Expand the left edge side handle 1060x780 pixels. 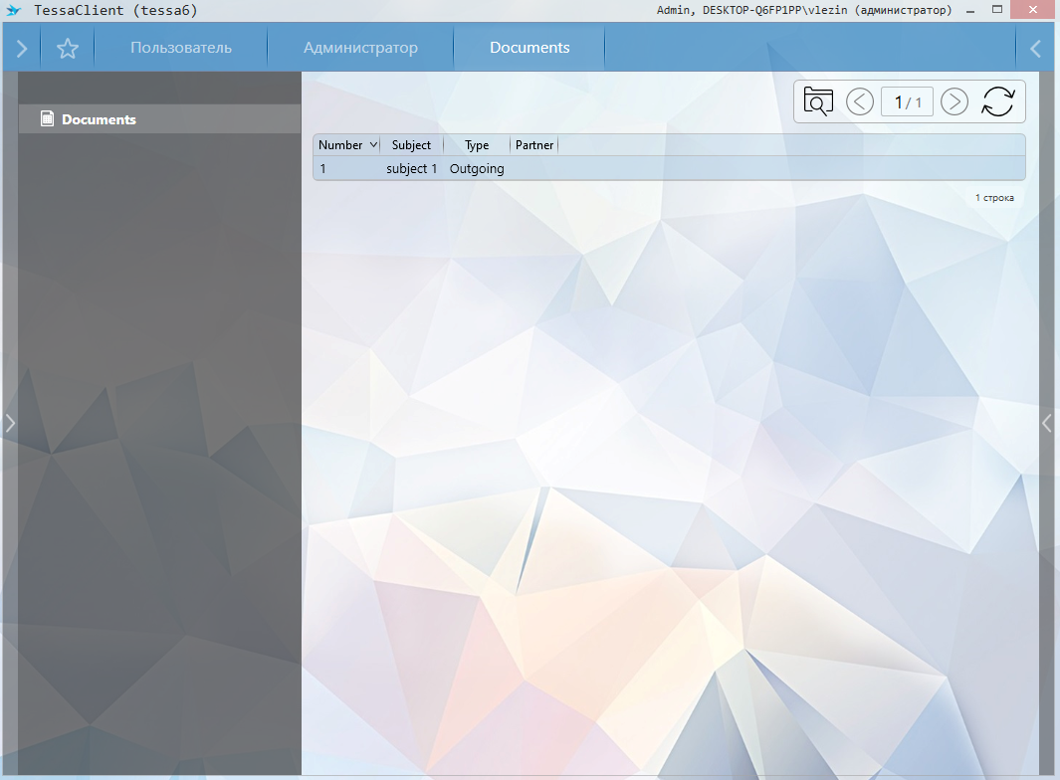[x=10, y=423]
